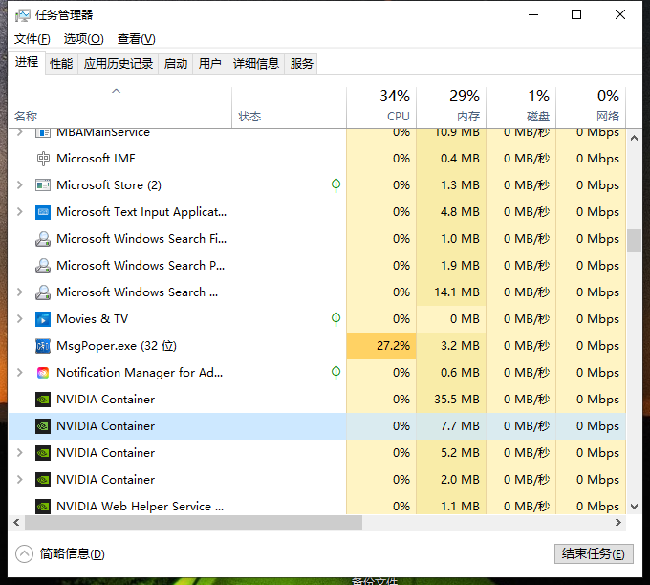
Task: Sort processes by the 29% 内存 column
Action: point(451,107)
